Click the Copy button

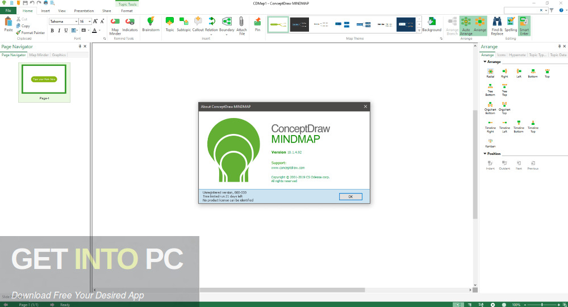pyautogui.click(x=23, y=26)
